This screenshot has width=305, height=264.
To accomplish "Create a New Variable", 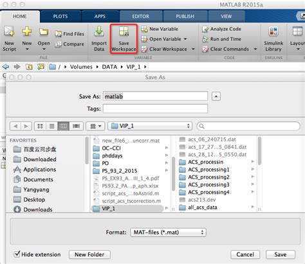I will point(160,29).
